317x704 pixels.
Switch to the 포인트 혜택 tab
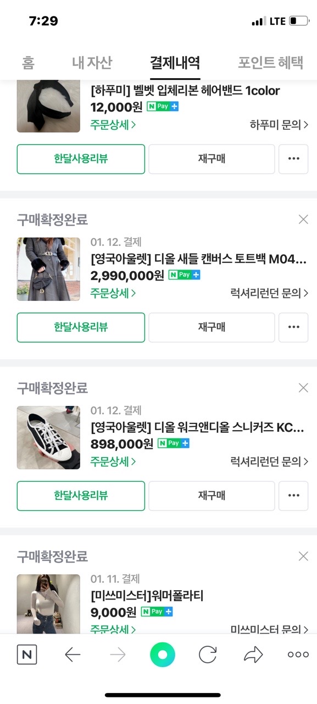pos(271,63)
